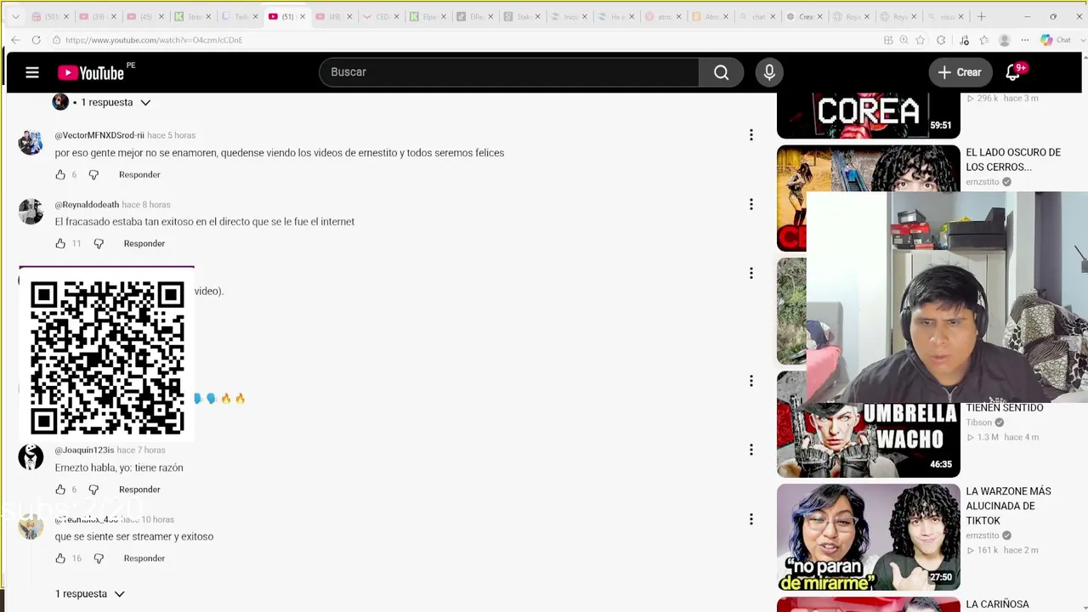The image size is (1088, 612).
Task: Open the Tibson channel link
Action: tap(978, 422)
